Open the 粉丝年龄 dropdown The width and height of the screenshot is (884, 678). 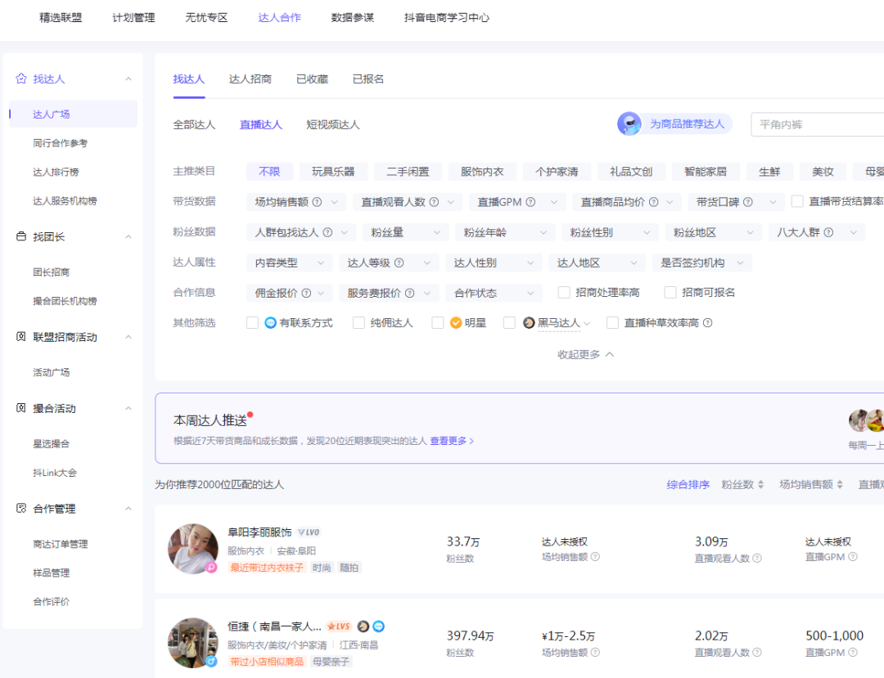pos(504,231)
